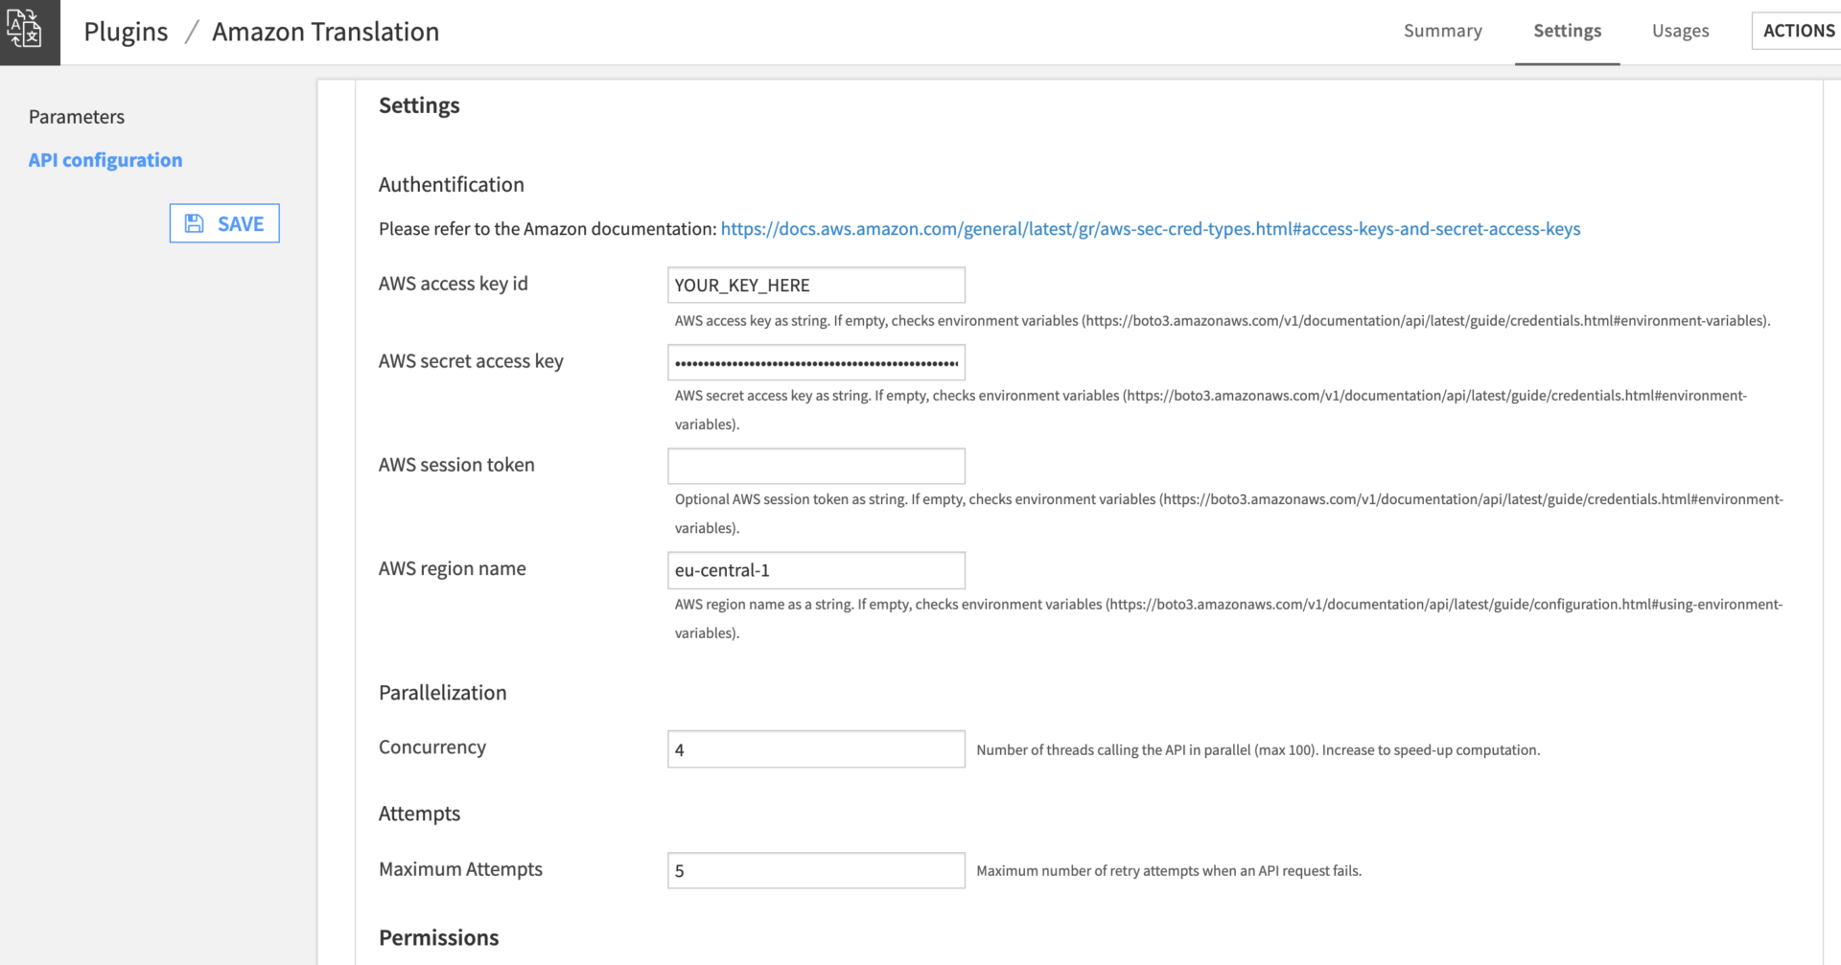The width and height of the screenshot is (1841, 965).
Task: Select API configuration in the sidebar
Action: 105,160
